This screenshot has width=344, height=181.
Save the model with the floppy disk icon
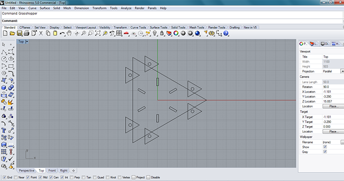[x=20, y=34]
